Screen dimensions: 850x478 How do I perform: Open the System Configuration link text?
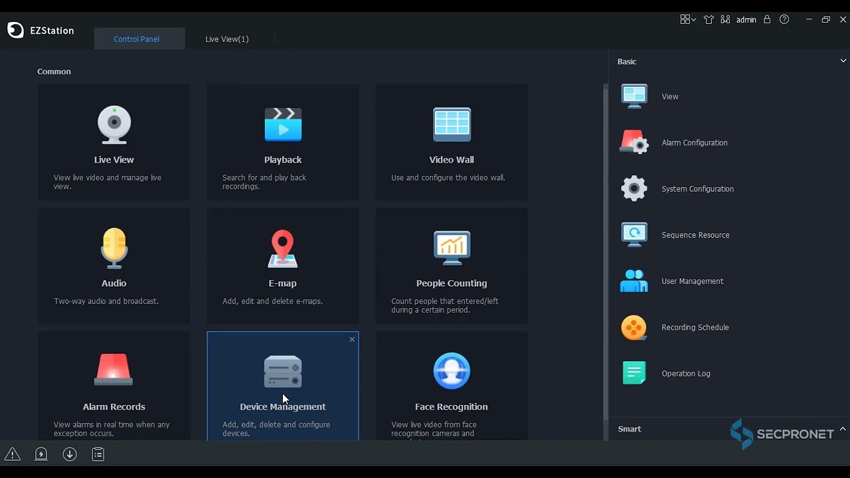[698, 189]
